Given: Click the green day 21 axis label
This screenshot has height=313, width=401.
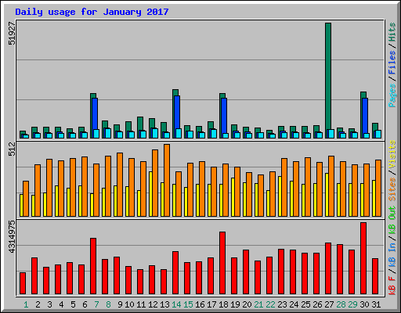Looking at the screenshot, I should pos(258,304).
